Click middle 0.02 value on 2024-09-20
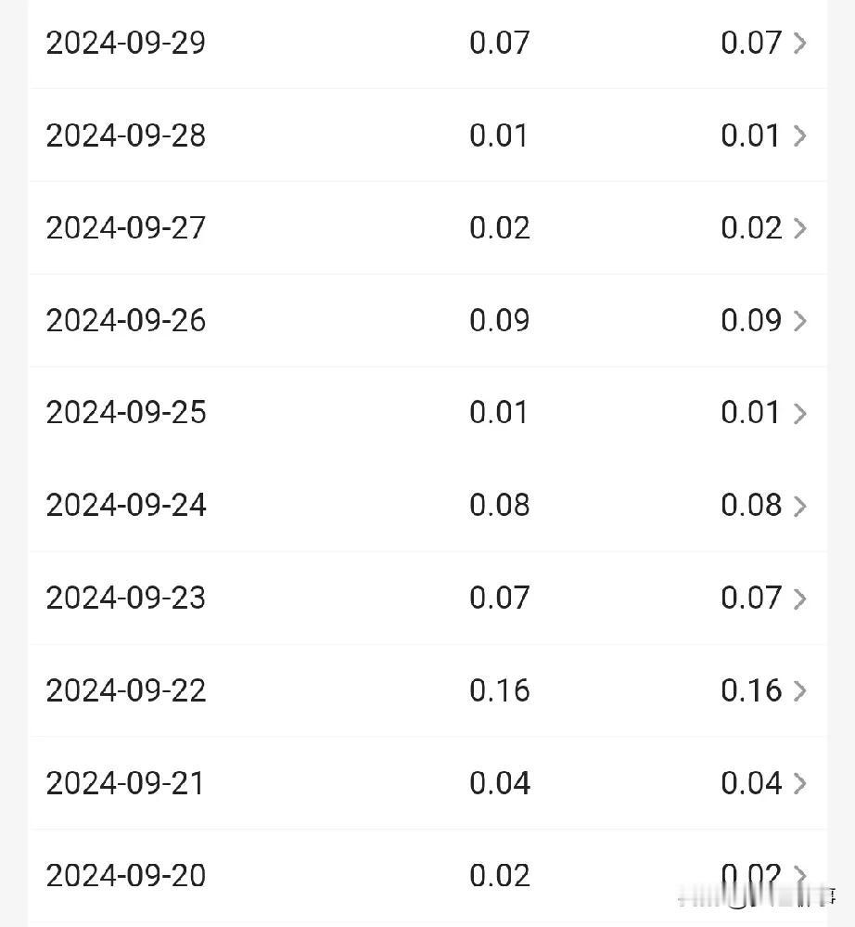The height and width of the screenshot is (927, 855). pyautogui.click(x=499, y=876)
